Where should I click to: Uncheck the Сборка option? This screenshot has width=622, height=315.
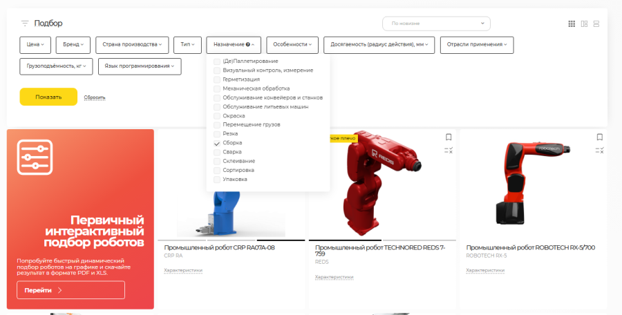pyautogui.click(x=217, y=143)
